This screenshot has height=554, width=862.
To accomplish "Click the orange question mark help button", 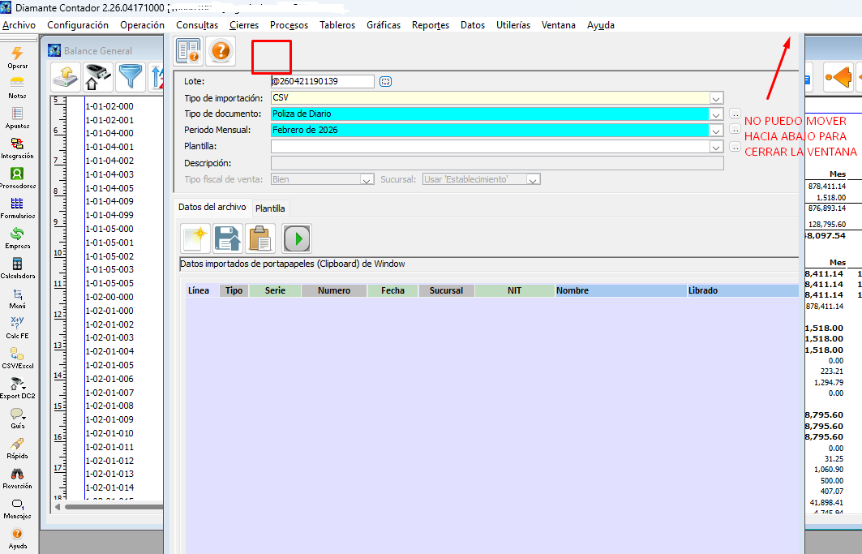I will pyautogui.click(x=220, y=51).
